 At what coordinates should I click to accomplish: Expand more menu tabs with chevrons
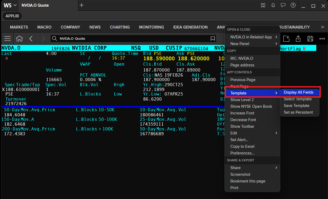pyautogui.click(x=323, y=27)
